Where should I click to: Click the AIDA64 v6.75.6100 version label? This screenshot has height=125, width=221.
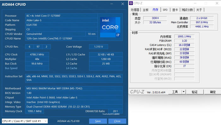click(x=69, y=121)
